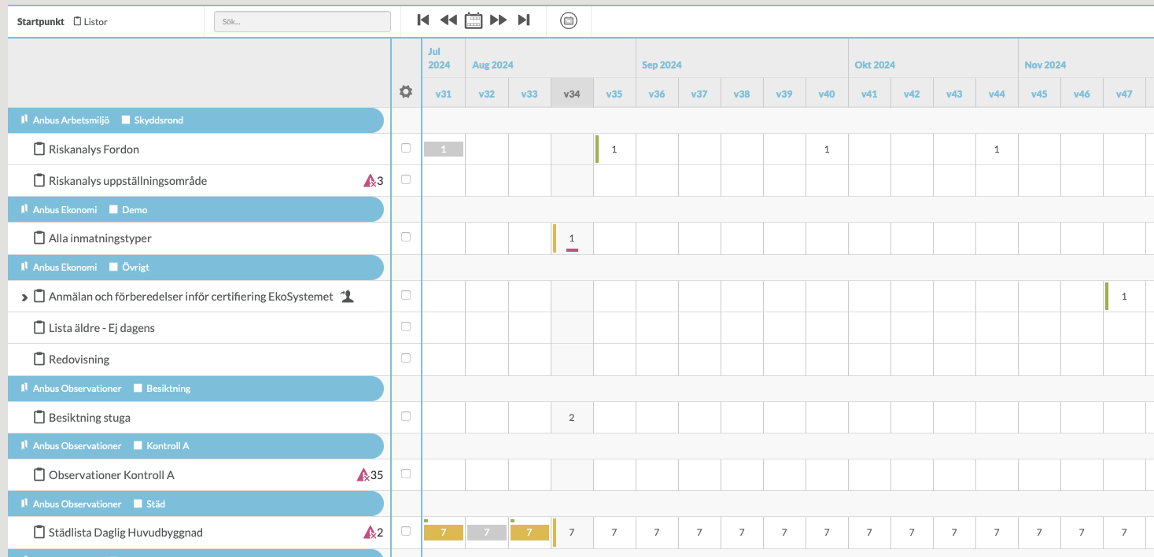Click warning icon on Riskanalys uppställningsområde
This screenshot has height=557, width=1154.
coord(369,181)
